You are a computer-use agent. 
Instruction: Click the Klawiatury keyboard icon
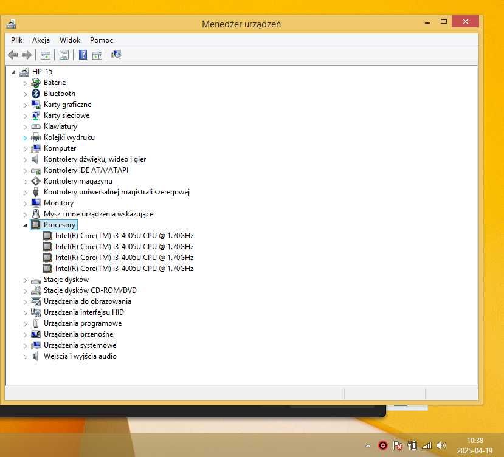(x=36, y=126)
